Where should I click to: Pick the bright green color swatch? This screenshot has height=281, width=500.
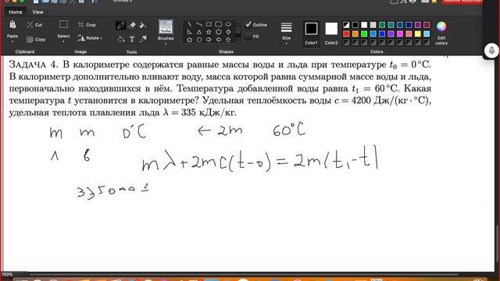point(364,34)
